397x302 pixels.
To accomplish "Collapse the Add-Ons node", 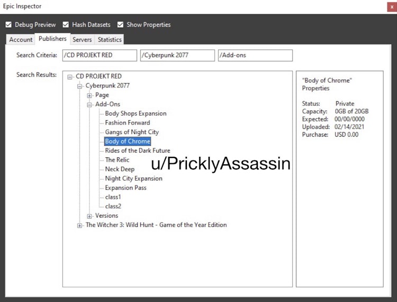I will tap(89, 104).
